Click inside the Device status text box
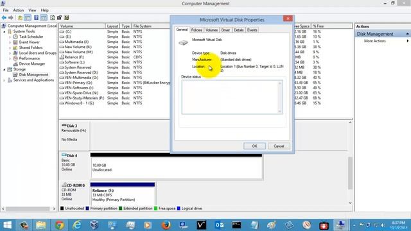The height and width of the screenshot is (231, 411). click(232, 97)
